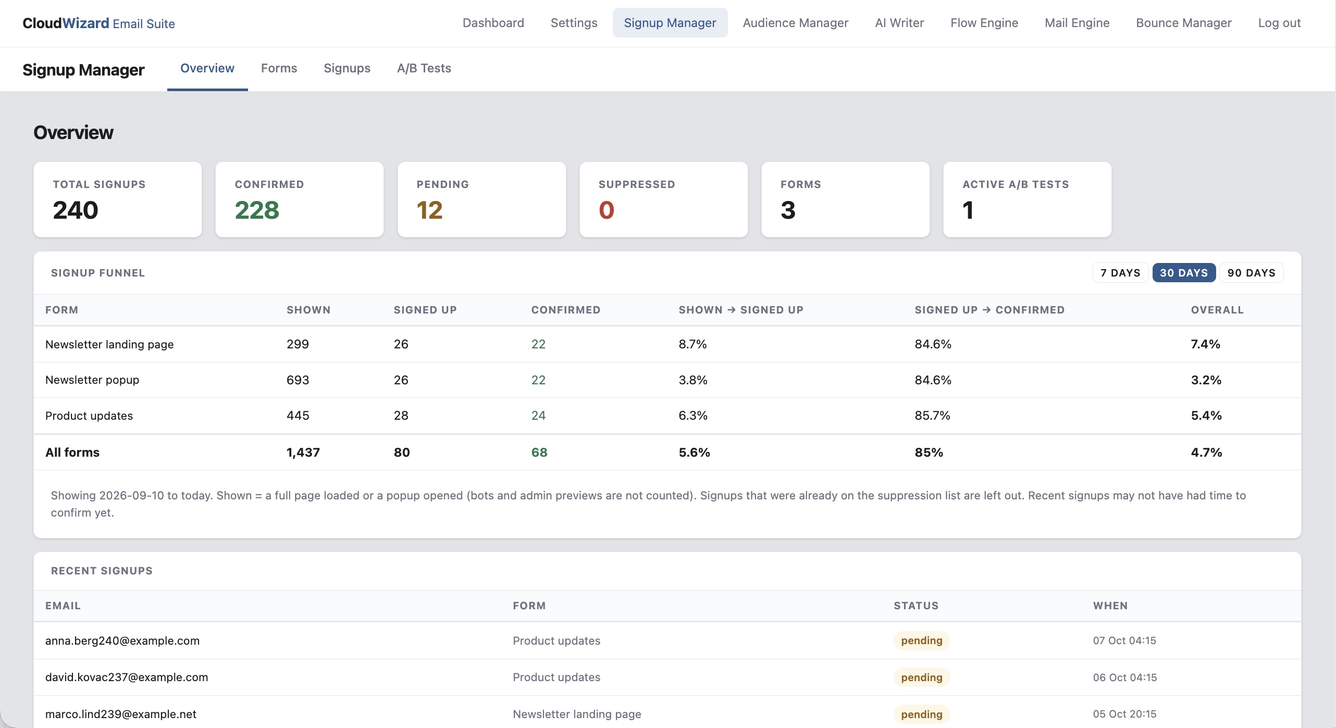Click the Total Signups 240 card
Image resolution: width=1336 pixels, height=728 pixels.
click(x=118, y=199)
